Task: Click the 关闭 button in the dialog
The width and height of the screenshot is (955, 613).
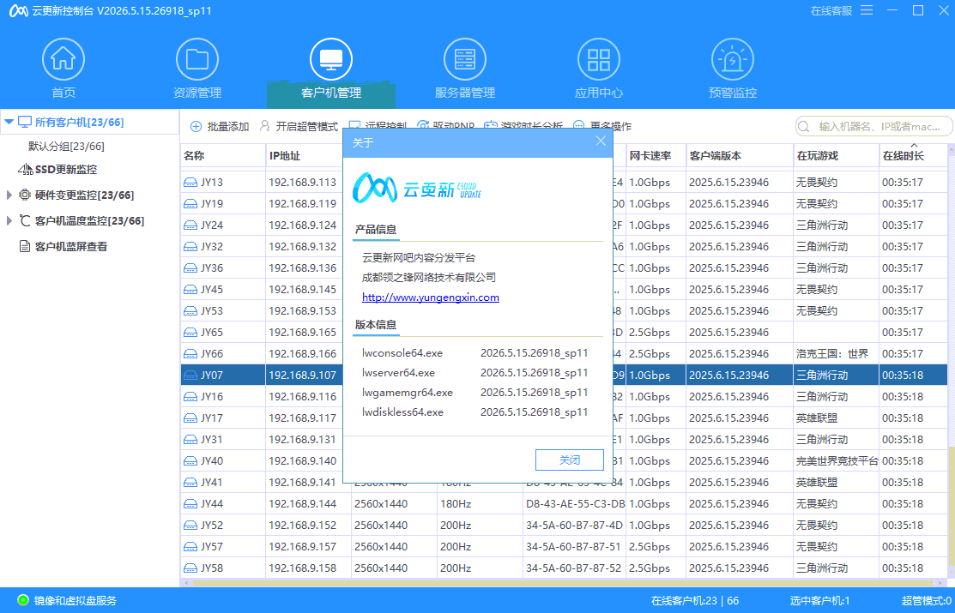Action: [570, 460]
